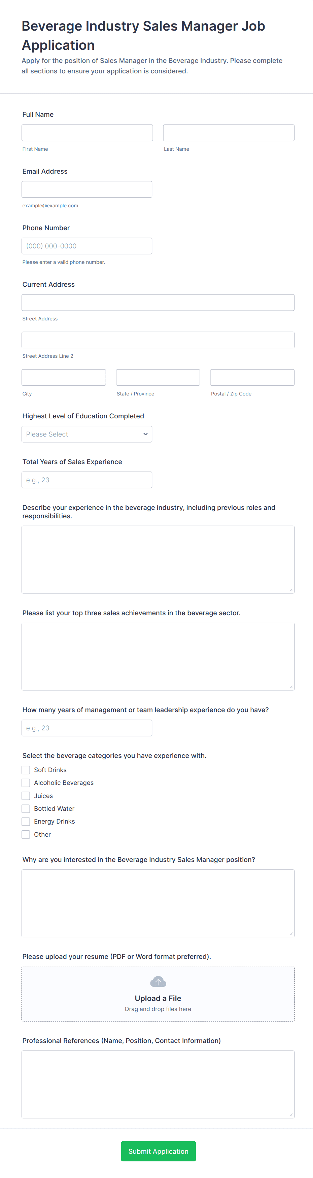Screen dimensions: 313x1178
Task: Tick the Alcoholic Beverages option
Action: (x=26, y=783)
